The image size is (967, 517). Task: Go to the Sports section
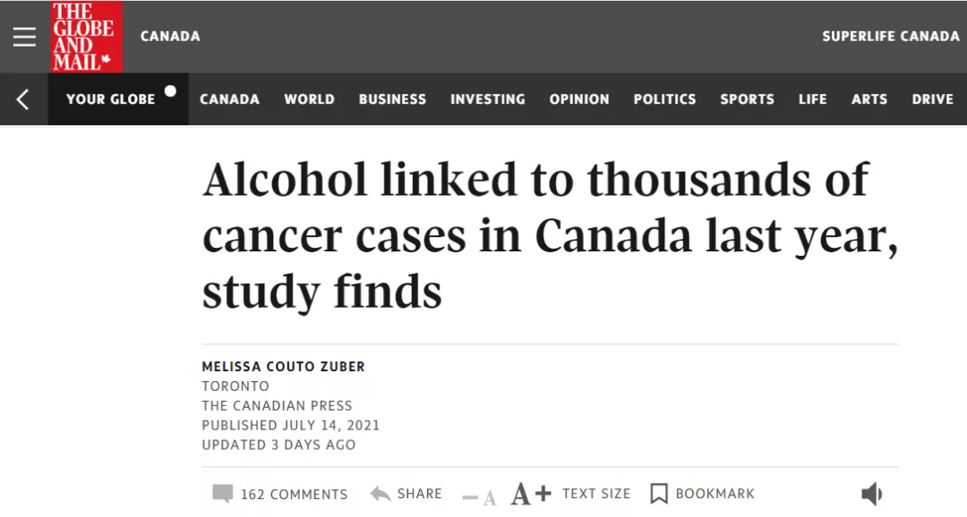[x=747, y=99]
